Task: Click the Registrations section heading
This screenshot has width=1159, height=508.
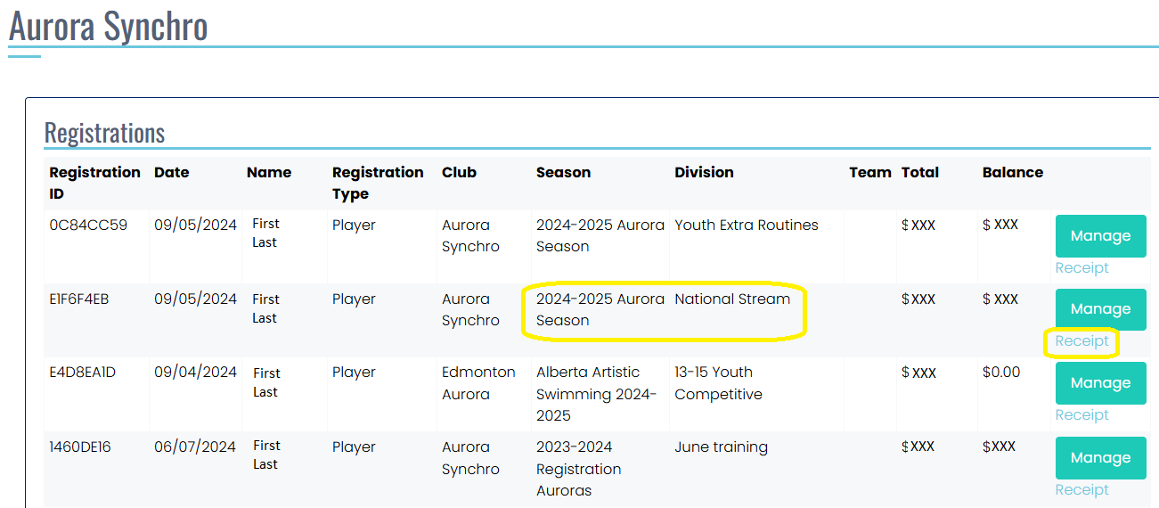Action: coord(104,133)
